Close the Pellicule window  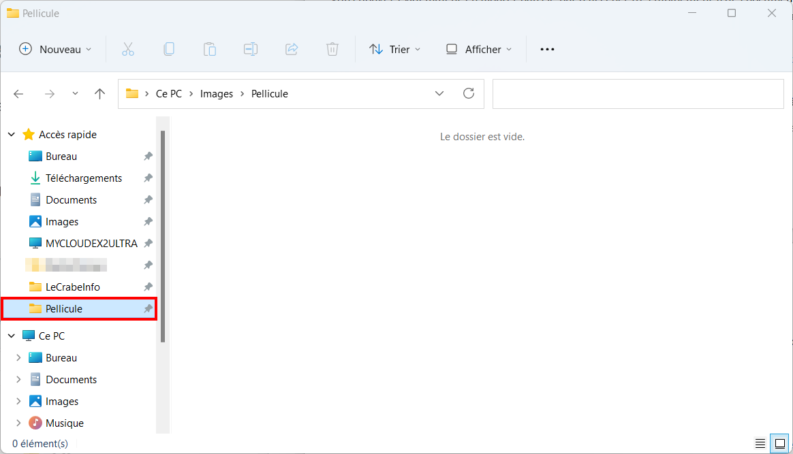click(771, 13)
